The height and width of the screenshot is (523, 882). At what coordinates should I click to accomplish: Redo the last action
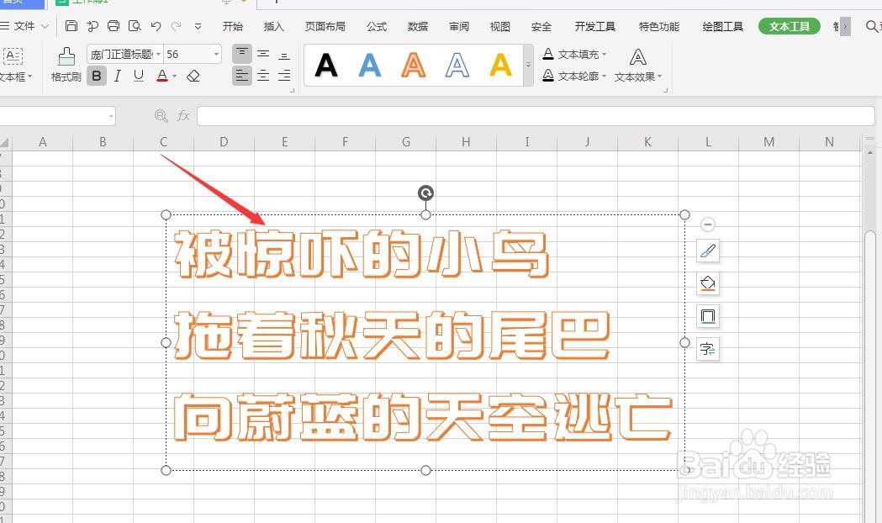click(176, 26)
